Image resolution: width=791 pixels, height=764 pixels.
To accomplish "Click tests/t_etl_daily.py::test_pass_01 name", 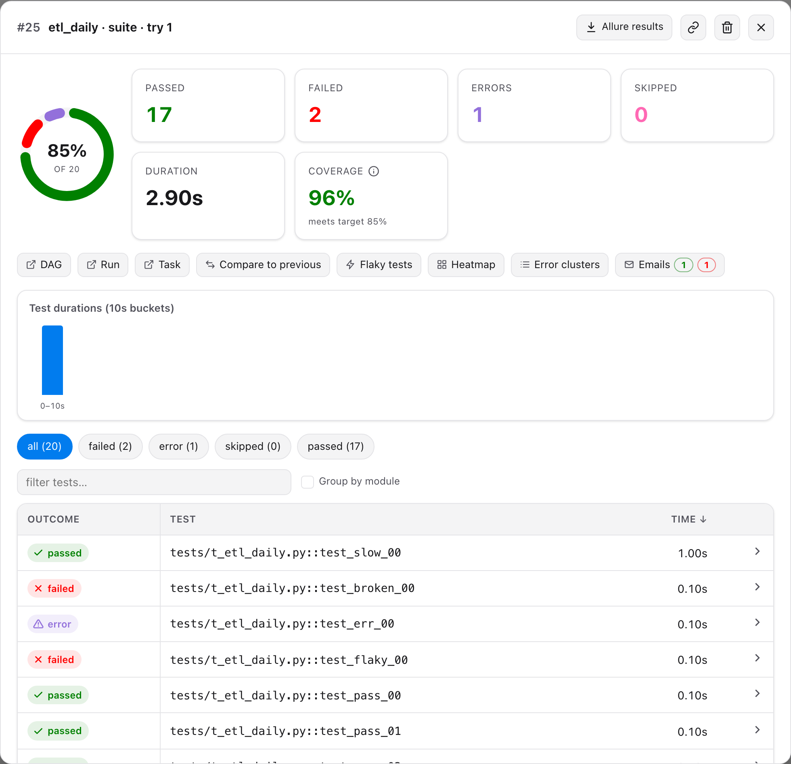I will pyautogui.click(x=286, y=731).
